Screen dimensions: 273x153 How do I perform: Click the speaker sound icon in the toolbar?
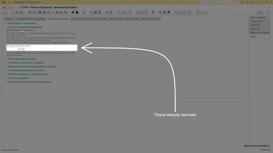[x=73, y=12]
